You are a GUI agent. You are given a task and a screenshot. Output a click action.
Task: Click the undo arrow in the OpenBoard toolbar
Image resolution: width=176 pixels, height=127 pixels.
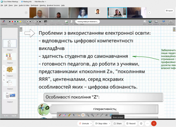pos(52,22)
